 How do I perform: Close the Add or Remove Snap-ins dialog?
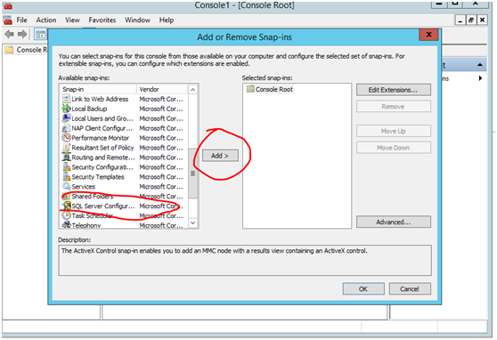point(428,34)
